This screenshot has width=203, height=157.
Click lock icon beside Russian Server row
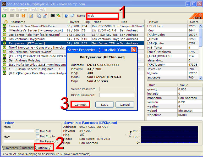[x=5, y=69]
